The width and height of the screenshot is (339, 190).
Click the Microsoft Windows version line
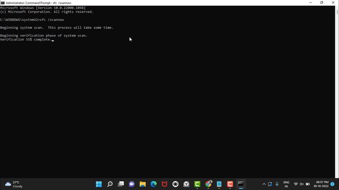(43, 8)
